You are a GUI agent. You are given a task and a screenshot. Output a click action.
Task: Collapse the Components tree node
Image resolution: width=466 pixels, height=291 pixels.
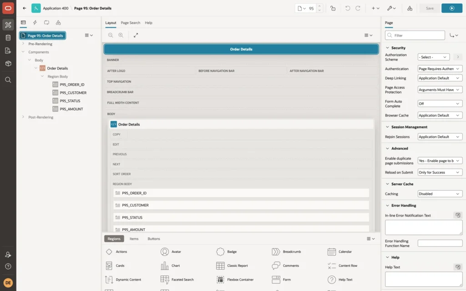coord(23,52)
